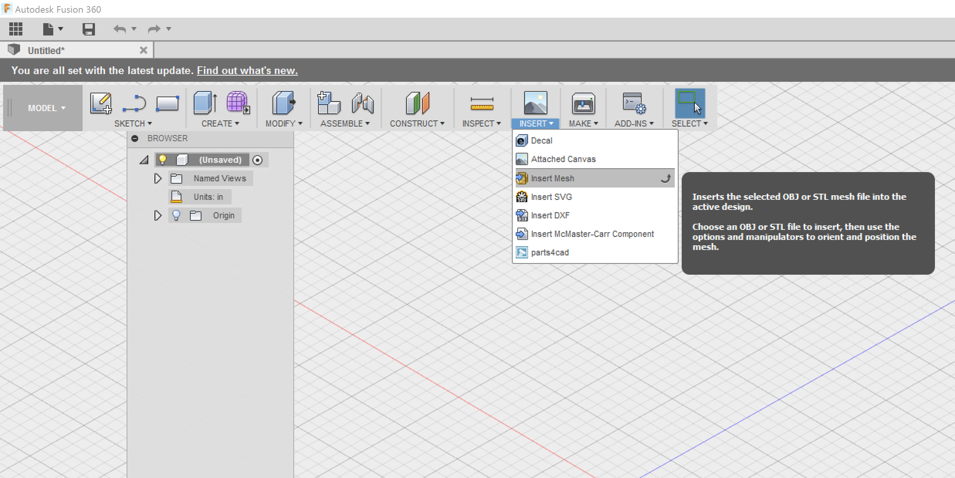This screenshot has width=955, height=478.
Task: Open the SELECT dropdown menu
Action: click(x=690, y=123)
